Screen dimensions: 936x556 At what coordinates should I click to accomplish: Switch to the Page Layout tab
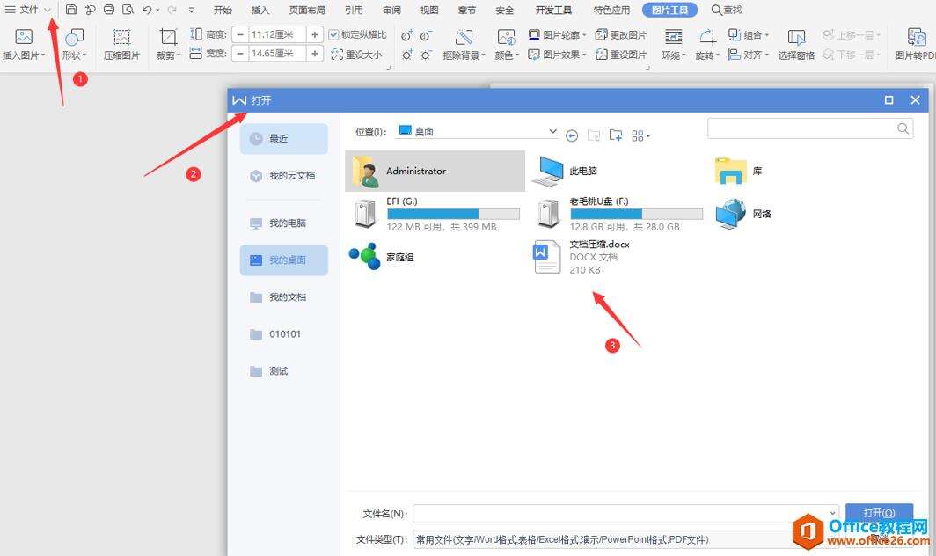tap(307, 11)
